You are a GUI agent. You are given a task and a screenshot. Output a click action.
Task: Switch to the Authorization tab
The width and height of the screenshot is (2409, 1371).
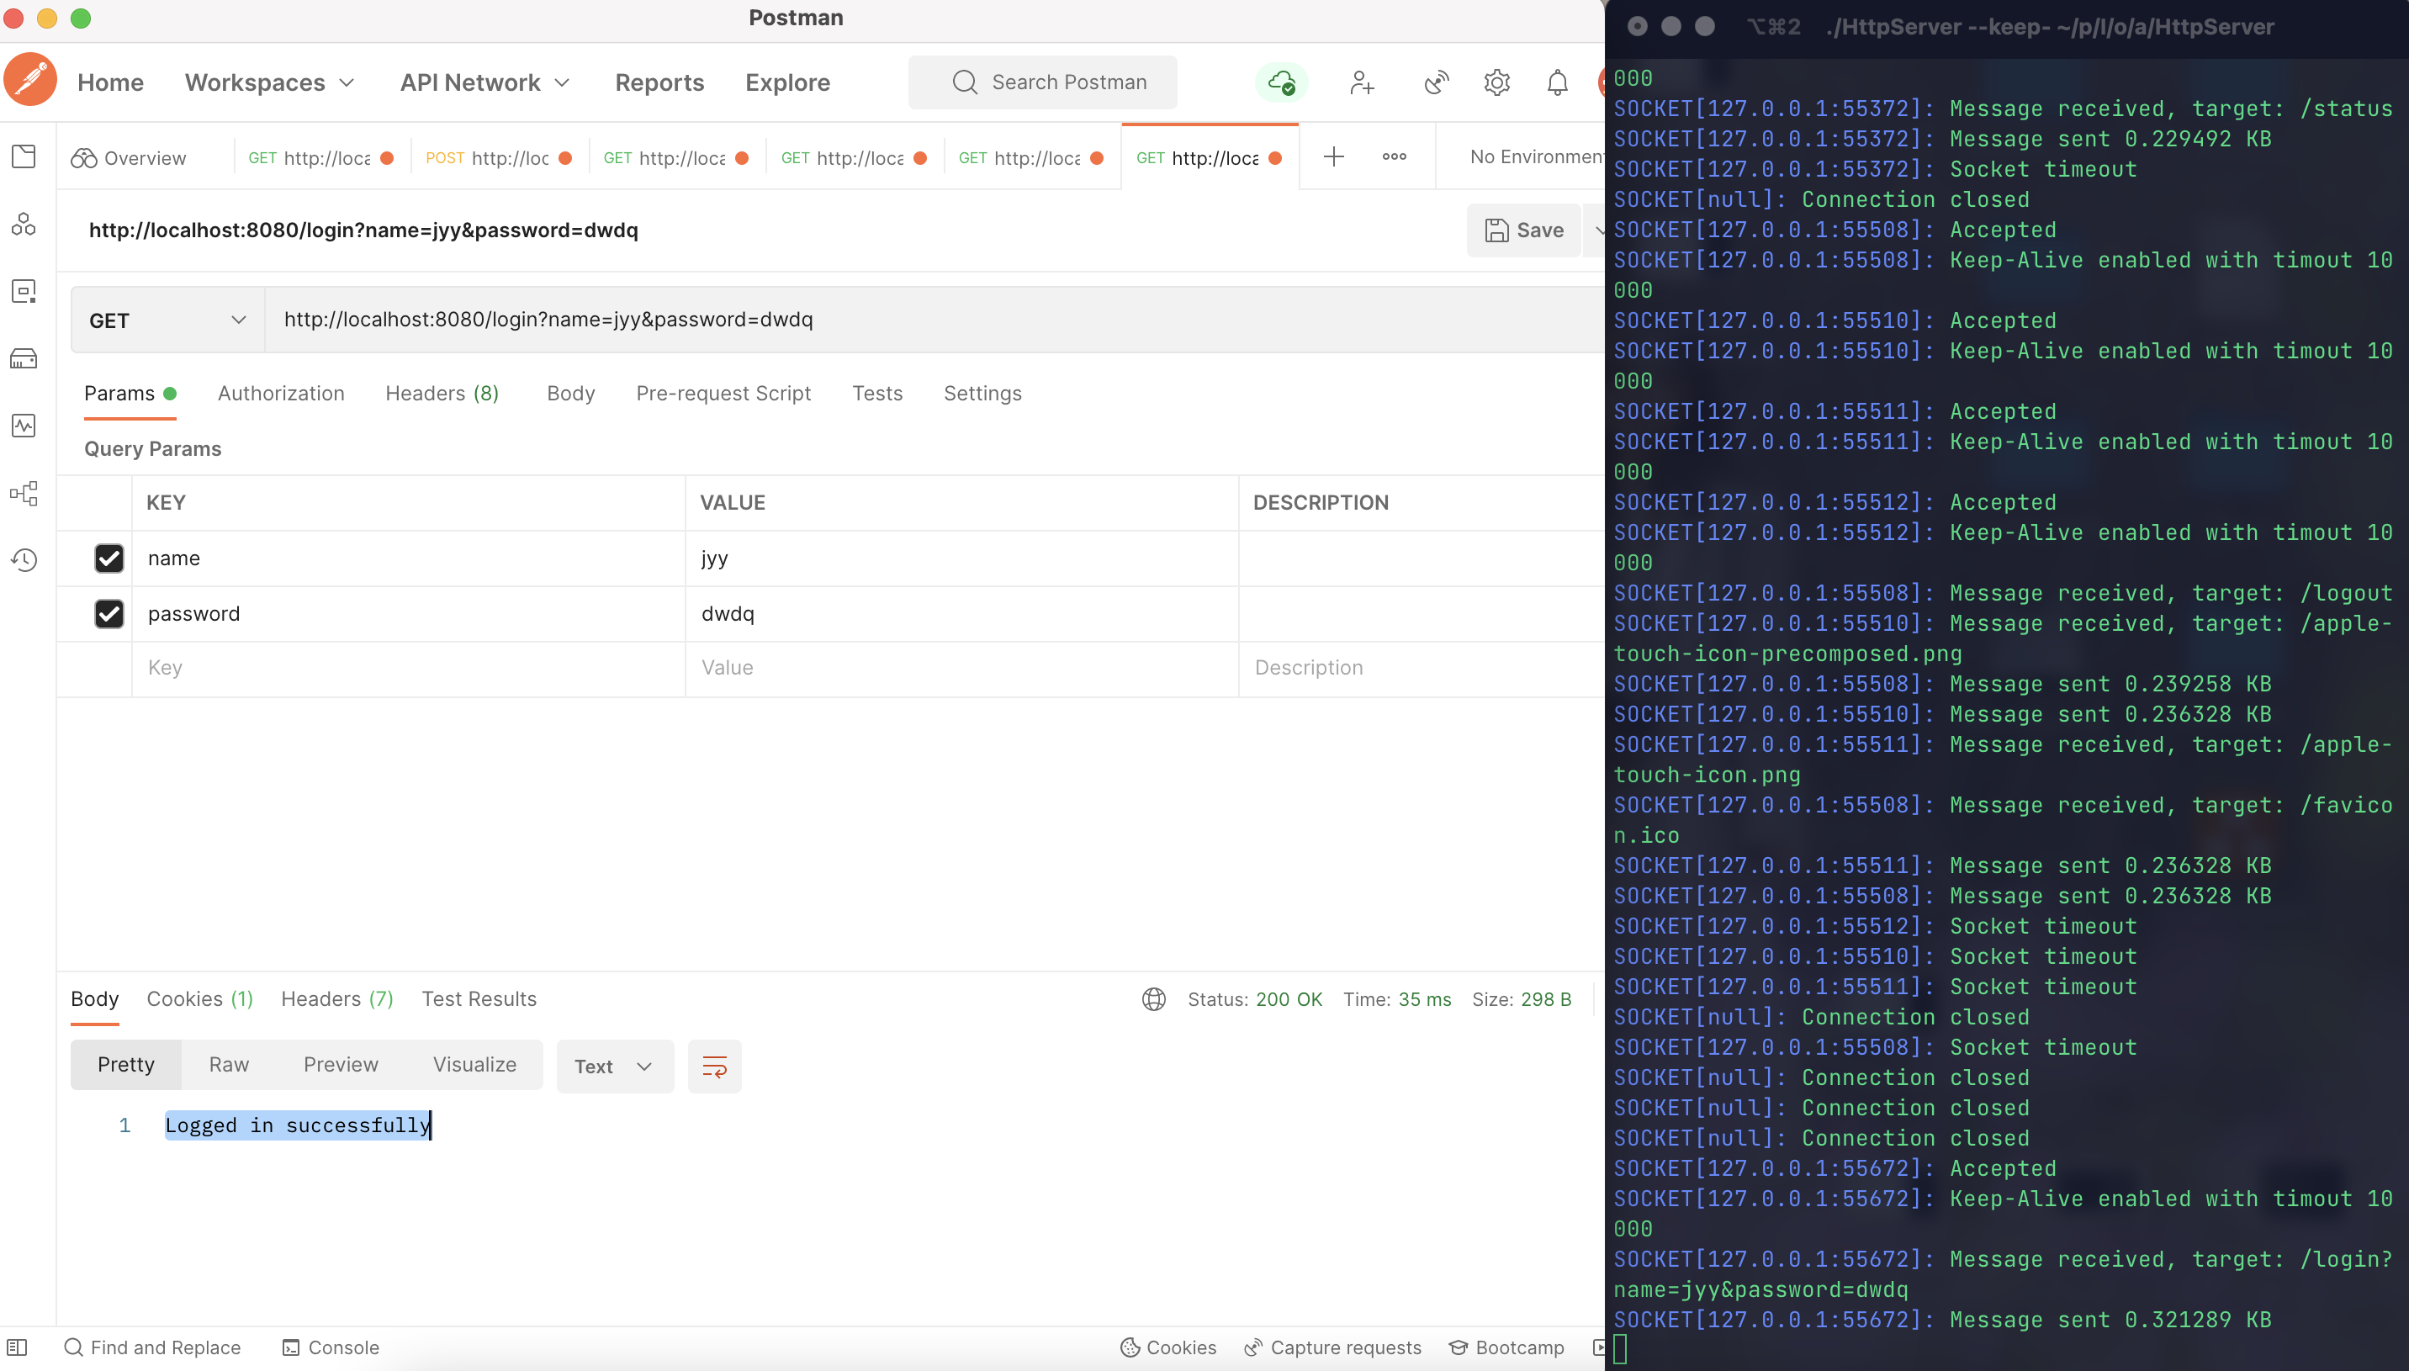(x=281, y=394)
